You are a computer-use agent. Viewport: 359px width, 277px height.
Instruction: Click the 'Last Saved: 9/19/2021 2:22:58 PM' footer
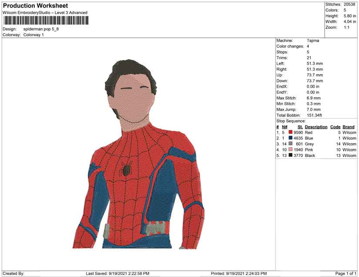[117, 274]
